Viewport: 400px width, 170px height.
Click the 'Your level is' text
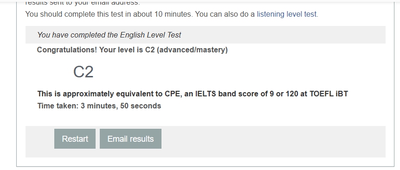click(121, 50)
